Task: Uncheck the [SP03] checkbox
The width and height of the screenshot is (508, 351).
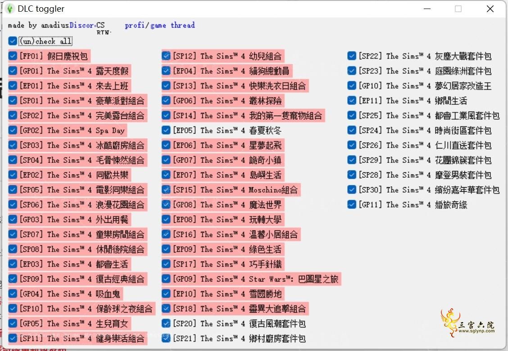Action: point(13,145)
